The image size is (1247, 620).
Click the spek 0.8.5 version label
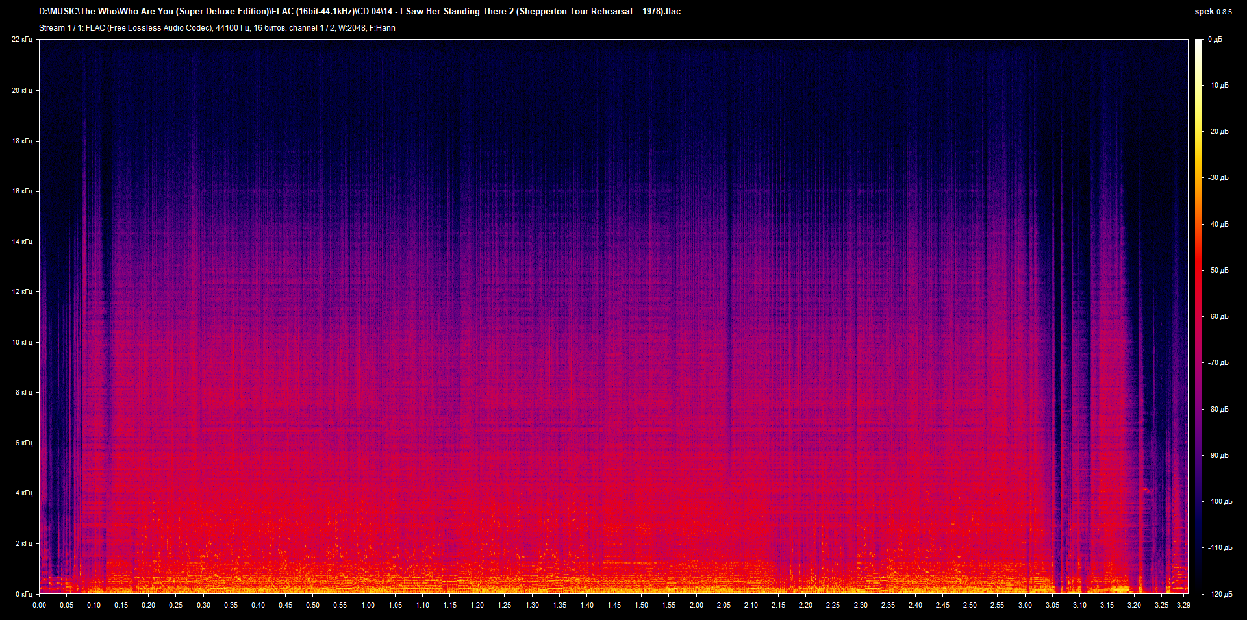1213,12
